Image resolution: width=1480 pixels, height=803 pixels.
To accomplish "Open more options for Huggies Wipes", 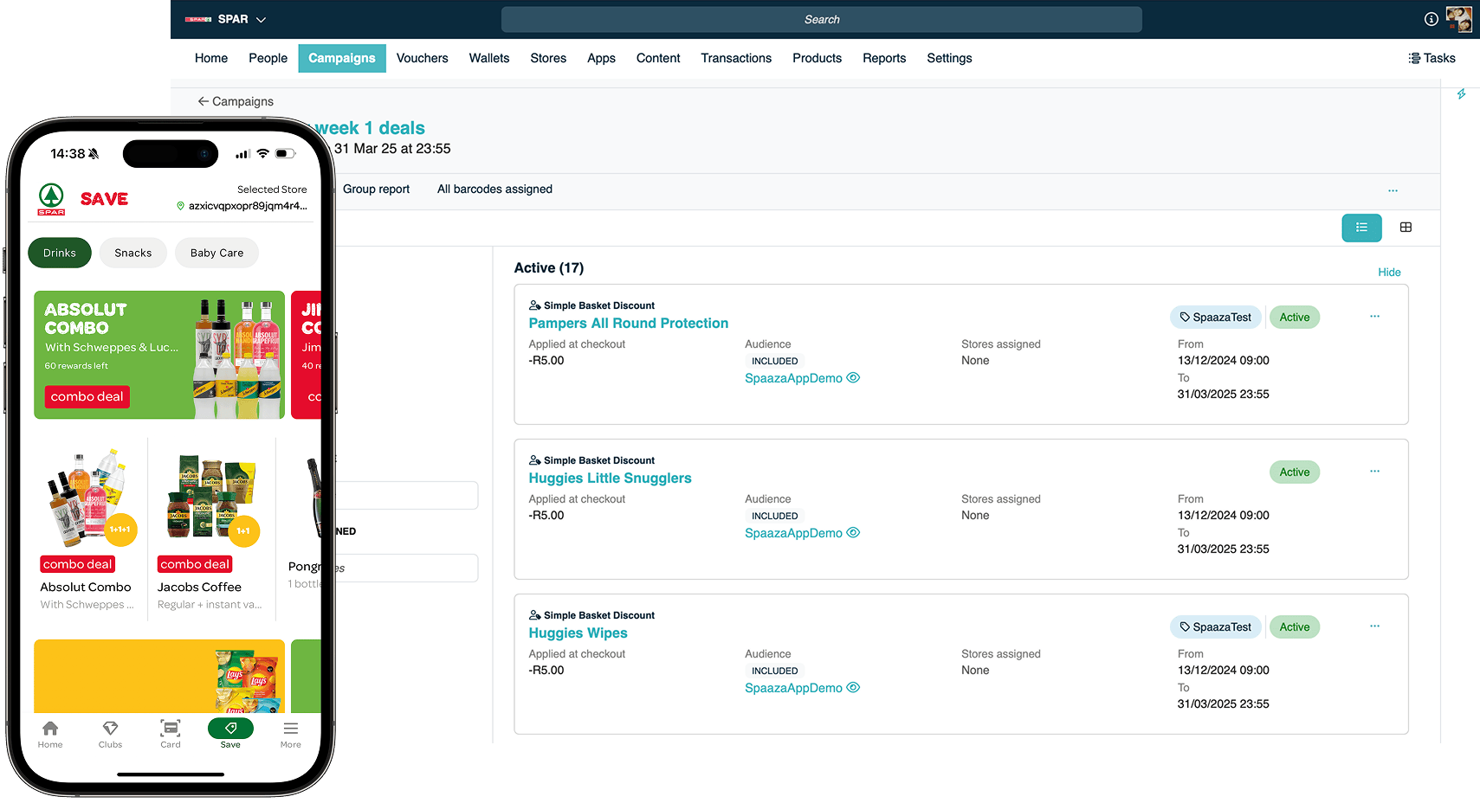I will 1374,626.
